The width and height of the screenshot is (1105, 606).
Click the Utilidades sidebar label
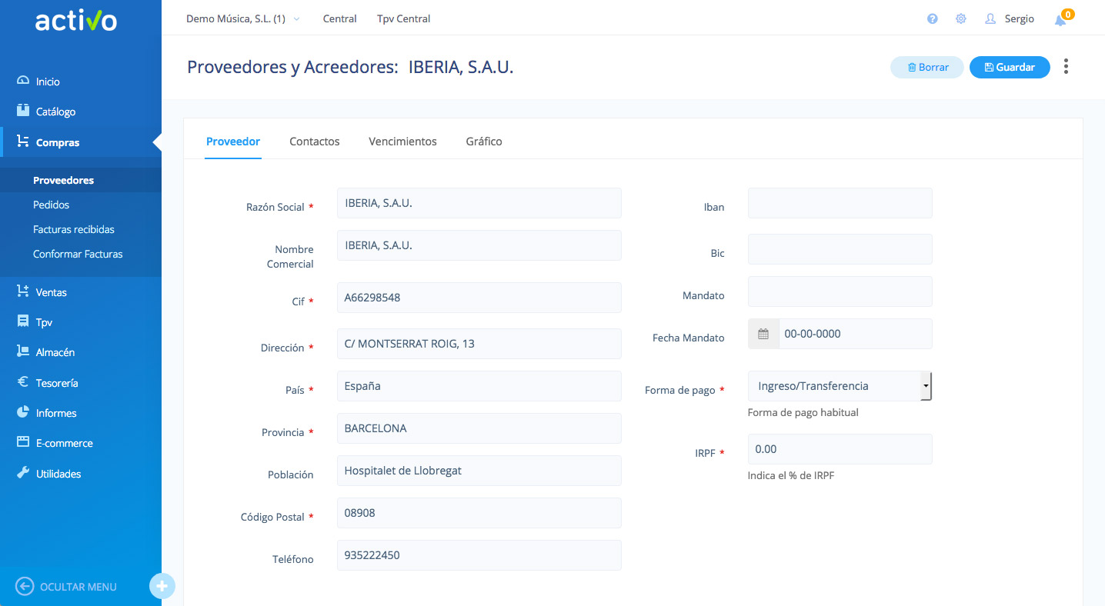click(x=58, y=474)
